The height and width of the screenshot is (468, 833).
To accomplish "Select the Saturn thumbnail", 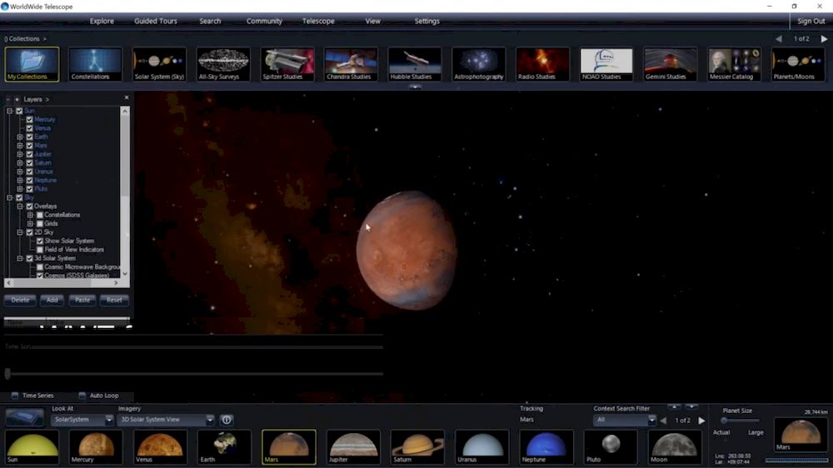I will (x=417, y=446).
